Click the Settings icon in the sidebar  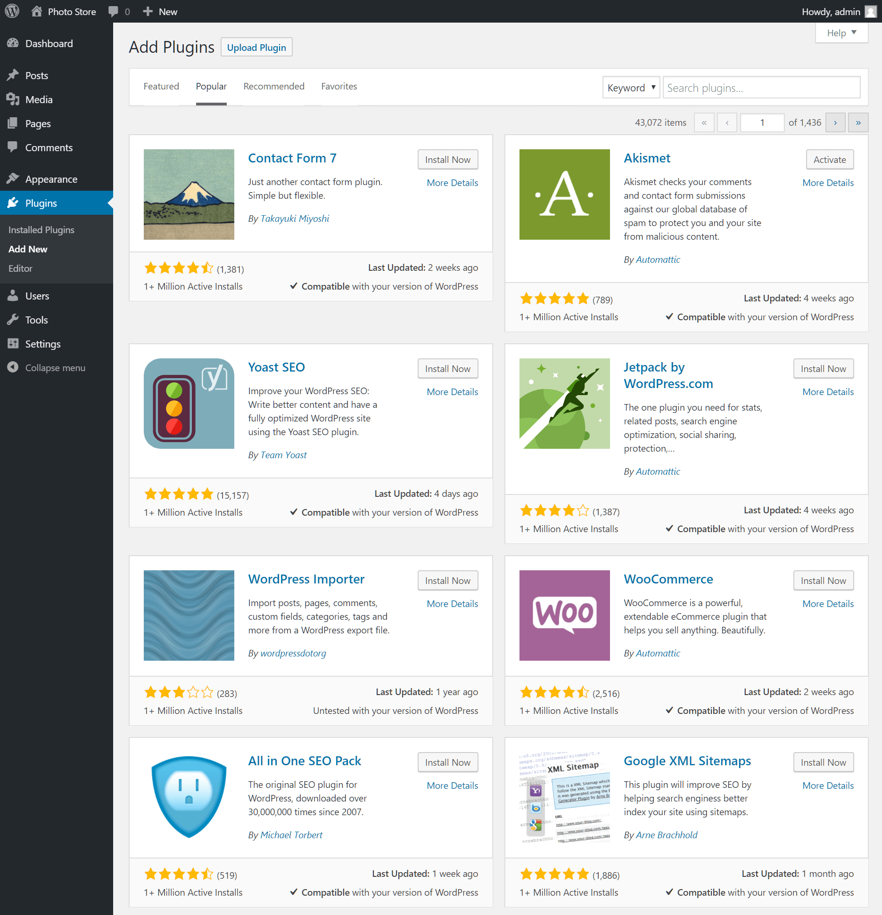point(13,344)
